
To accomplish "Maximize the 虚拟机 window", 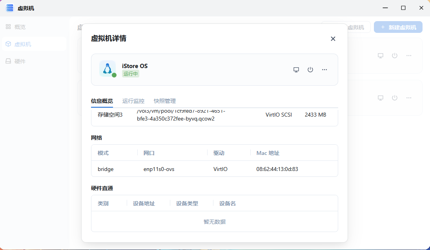I will coord(403,8).
